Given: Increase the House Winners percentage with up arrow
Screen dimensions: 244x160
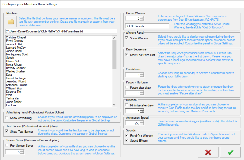Looking at the screenshot, I should (142, 17).
